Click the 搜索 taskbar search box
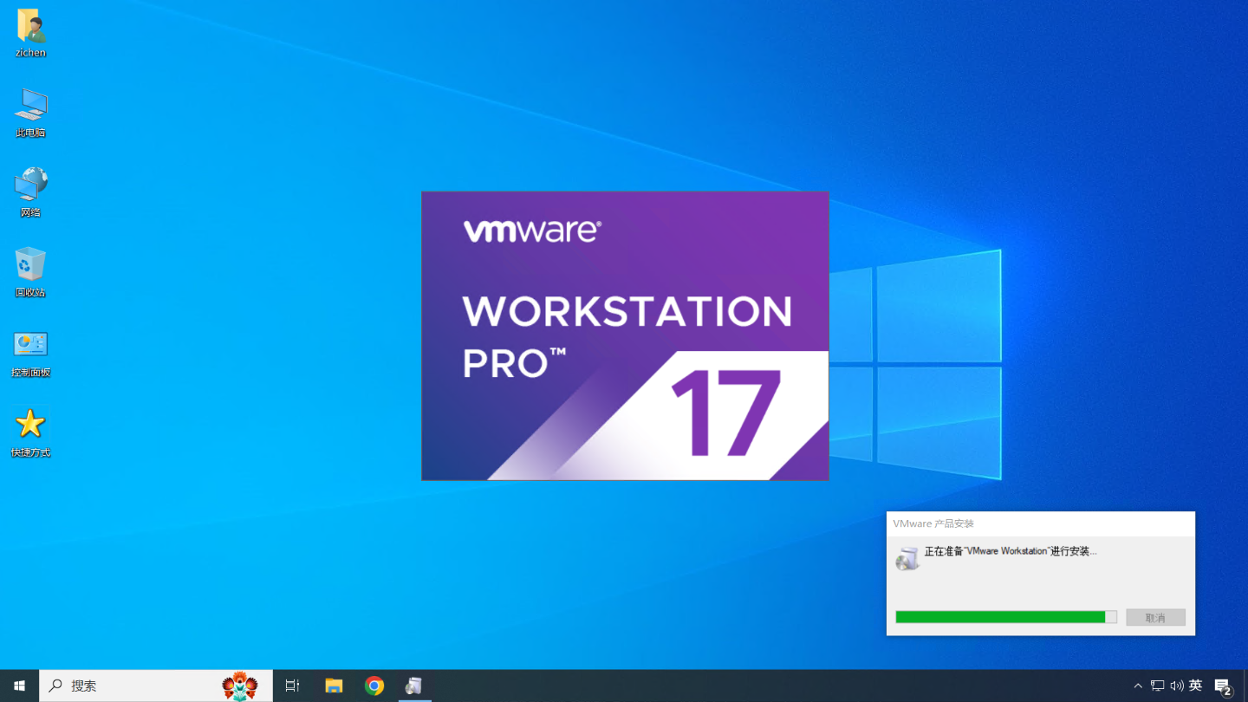This screenshot has height=702, width=1248. click(156, 686)
